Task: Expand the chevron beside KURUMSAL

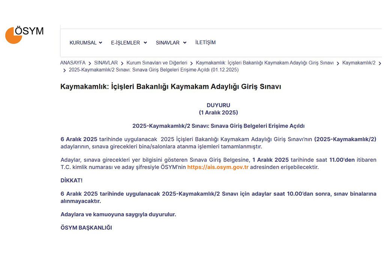Action: pos(100,43)
